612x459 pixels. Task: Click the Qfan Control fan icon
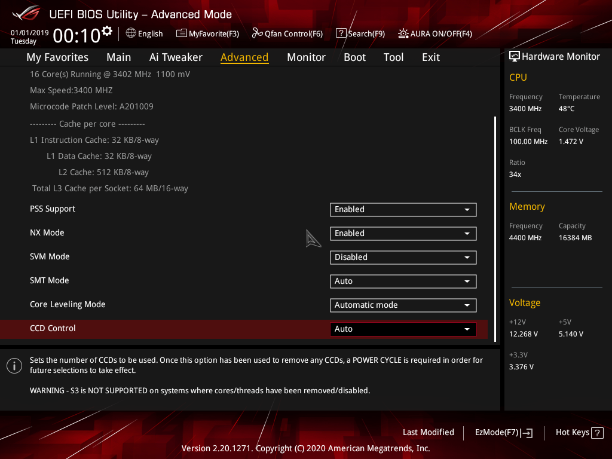click(257, 33)
